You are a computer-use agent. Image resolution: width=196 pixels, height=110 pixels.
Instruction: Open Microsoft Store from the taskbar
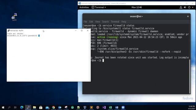click(x=41, y=107)
